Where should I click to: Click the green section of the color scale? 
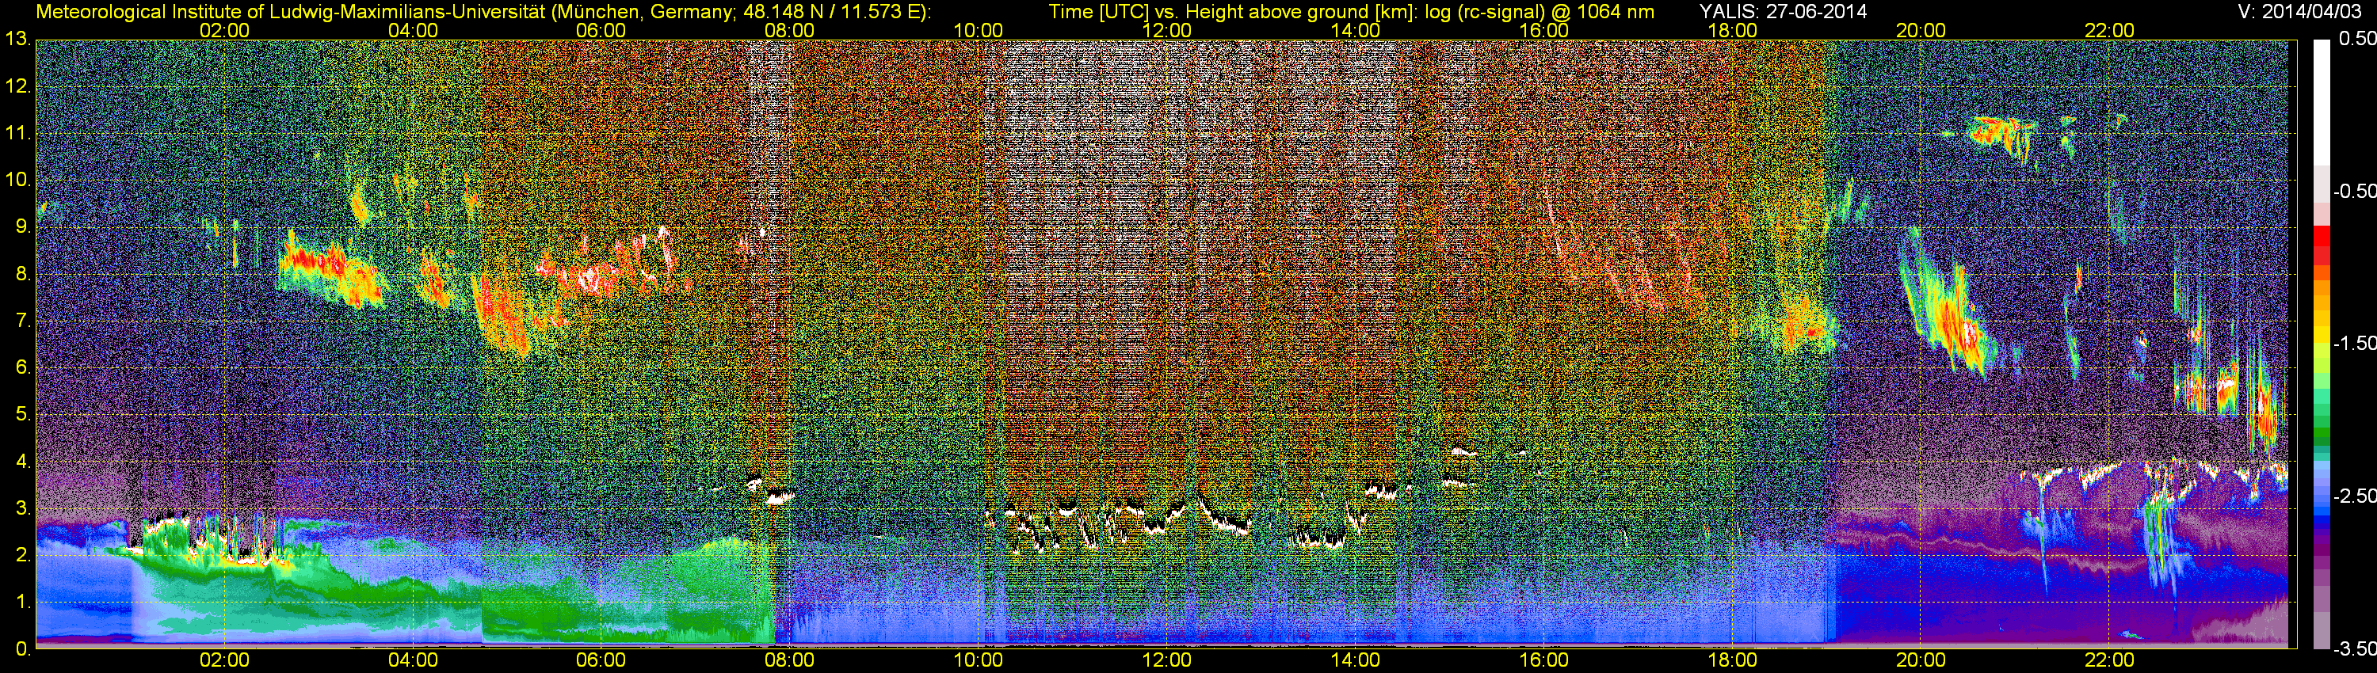coord(2322,433)
